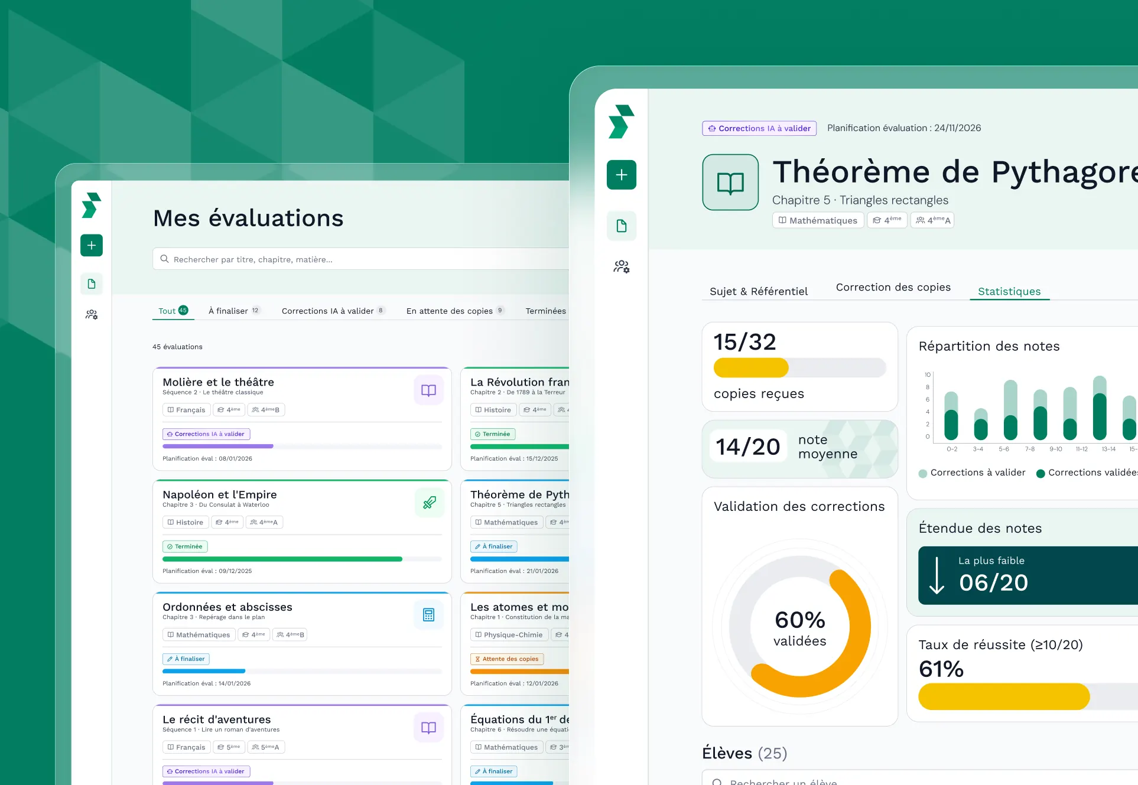Click the Histoire tag on Napoléon card

[x=186, y=522]
